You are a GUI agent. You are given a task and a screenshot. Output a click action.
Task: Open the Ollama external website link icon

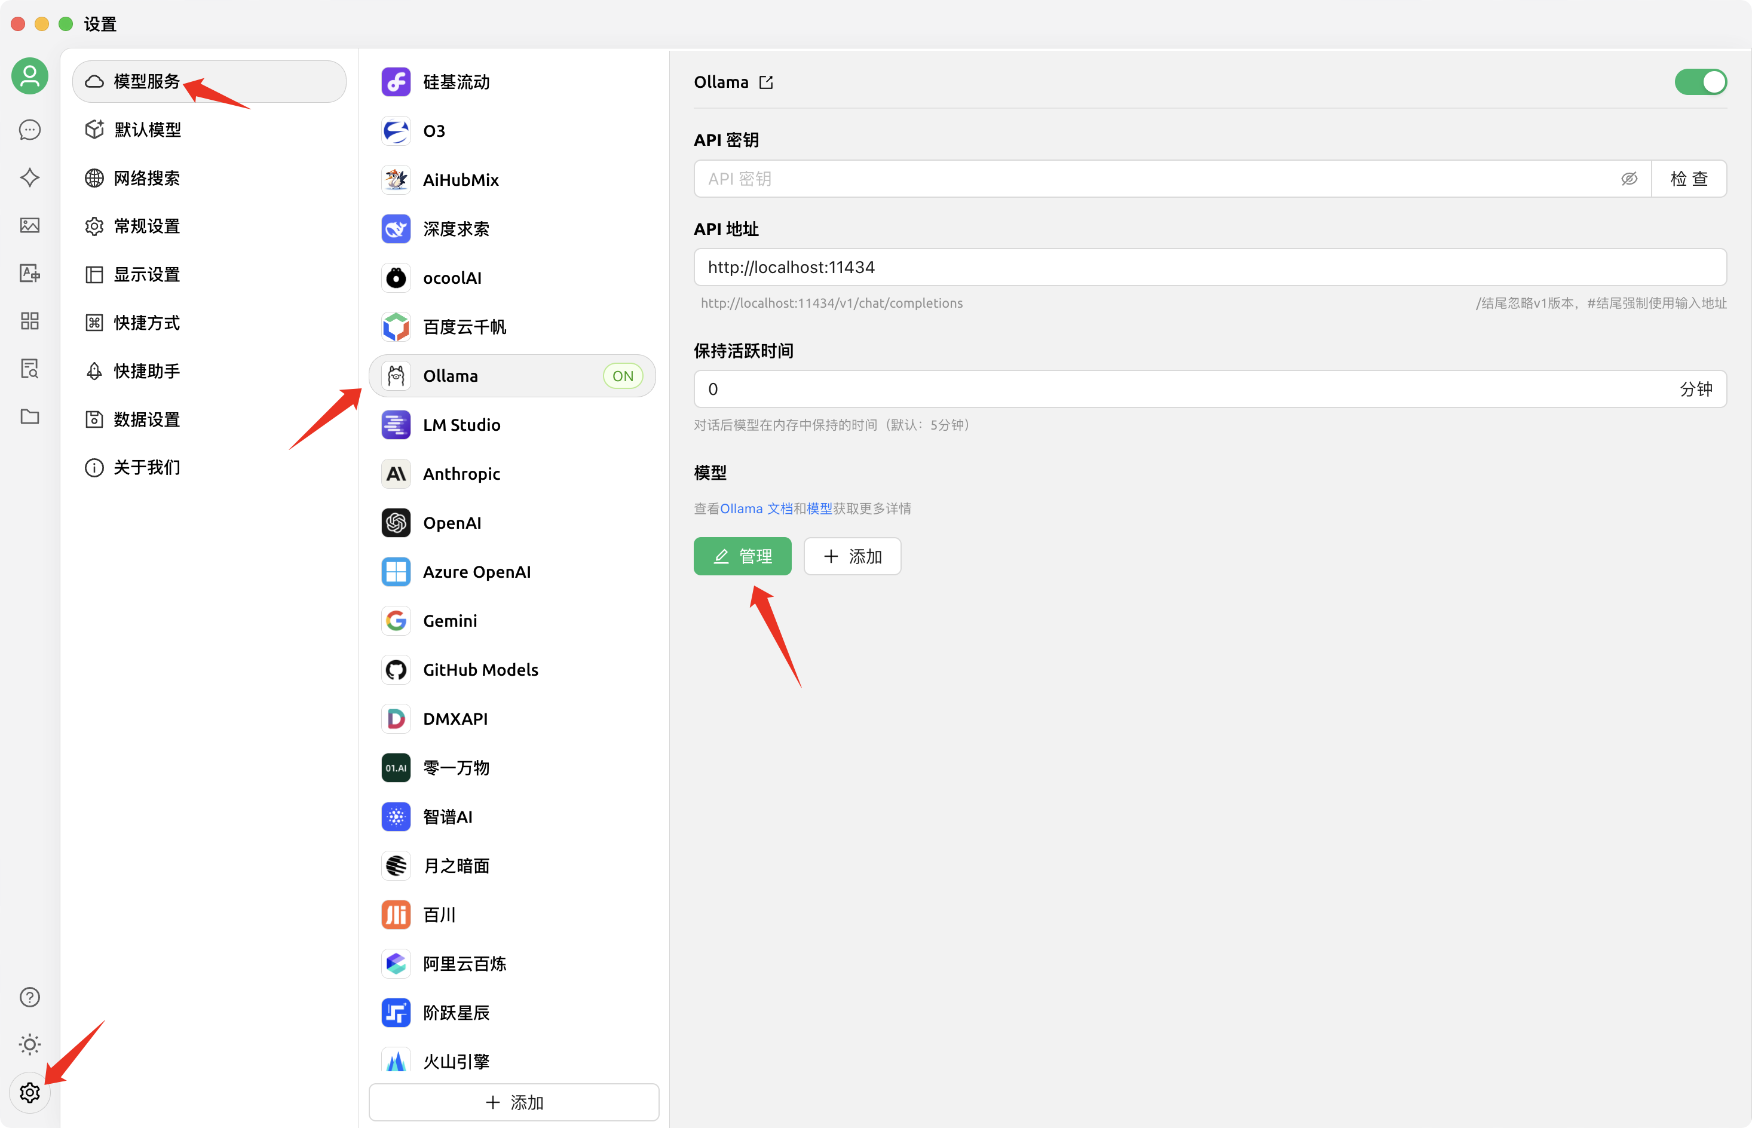766,82
